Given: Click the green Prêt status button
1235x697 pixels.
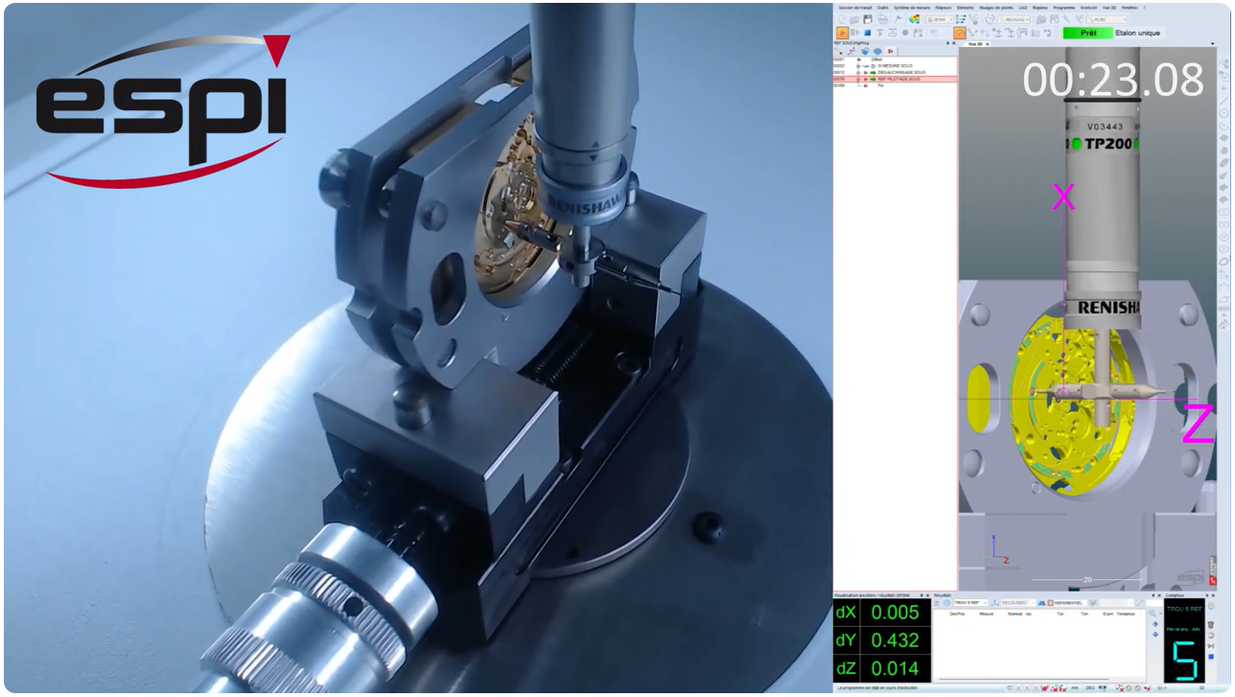Looking at the screenshot, I should coord(1087,33).
